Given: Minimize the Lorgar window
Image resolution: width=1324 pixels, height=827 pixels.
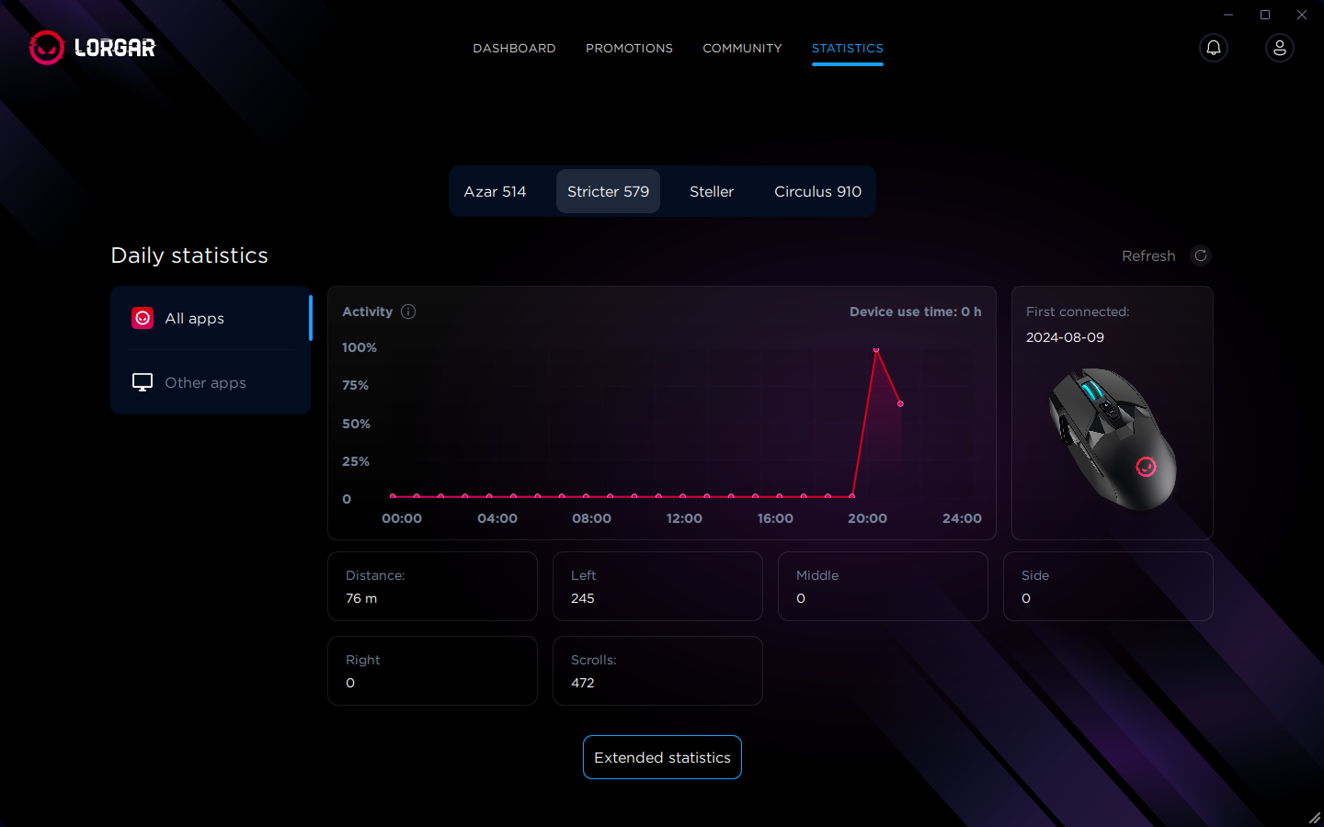Looking at the screenshot, I should click(1228, 15).
